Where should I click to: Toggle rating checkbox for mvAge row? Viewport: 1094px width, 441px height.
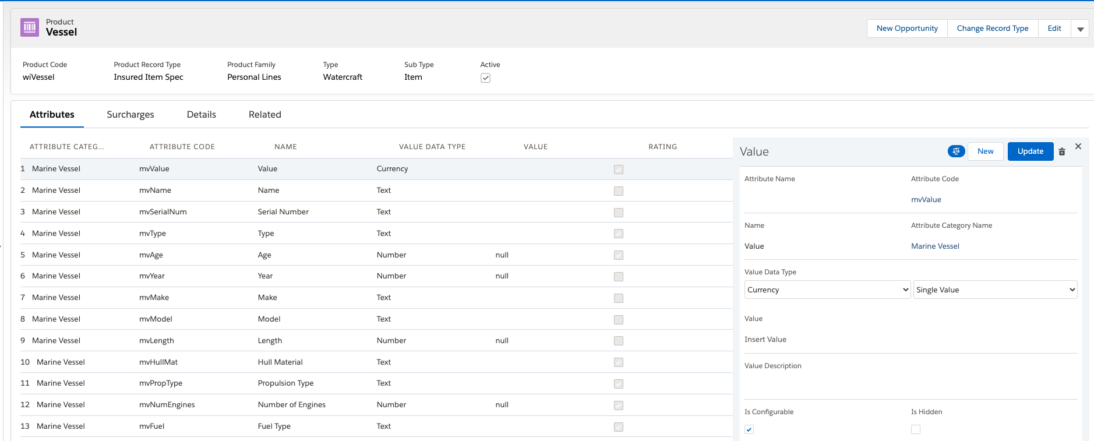619,255
